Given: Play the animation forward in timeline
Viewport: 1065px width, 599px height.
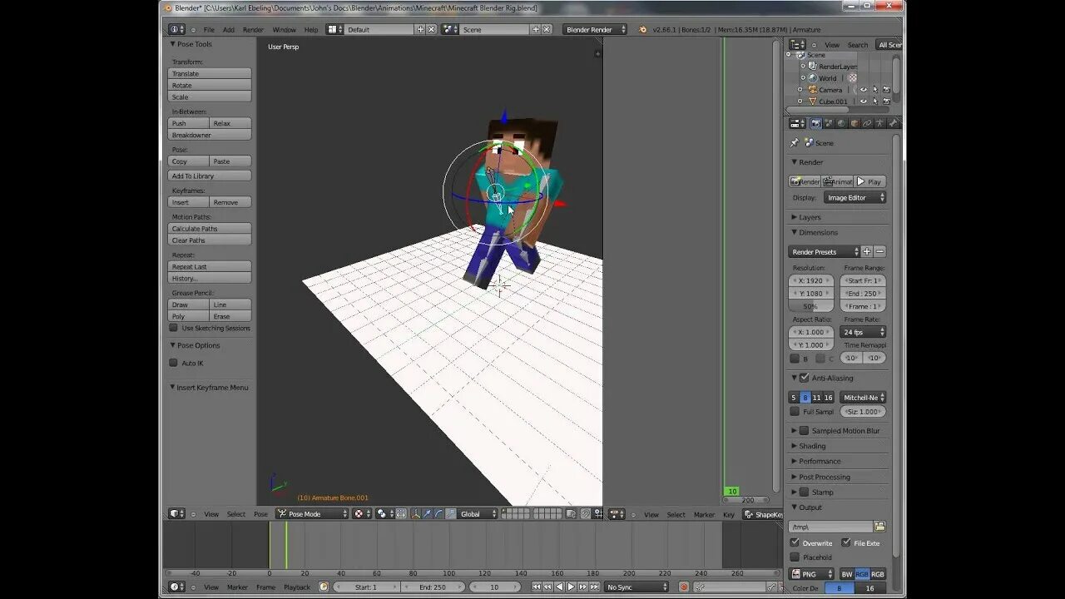Looking at the screenshot, I should [x=571, y=587].
